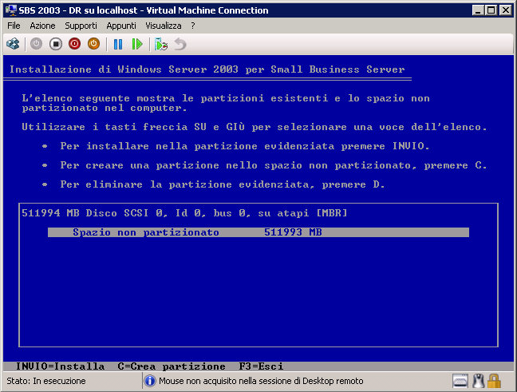Click the Installazione di Windows Server 2003 heading
Viewport: 517px width, 392px height.
tap(207, 69)
